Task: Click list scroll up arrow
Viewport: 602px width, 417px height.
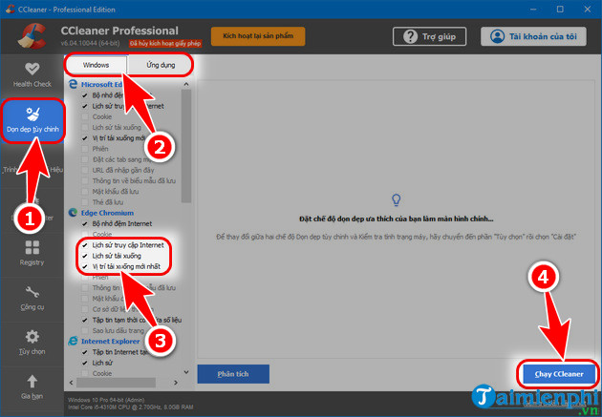Action: tap(186, 84)
